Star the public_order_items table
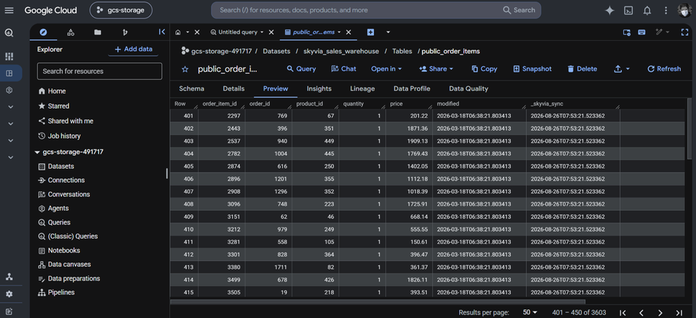Screen dimensions: 696x318 point(185,69)
